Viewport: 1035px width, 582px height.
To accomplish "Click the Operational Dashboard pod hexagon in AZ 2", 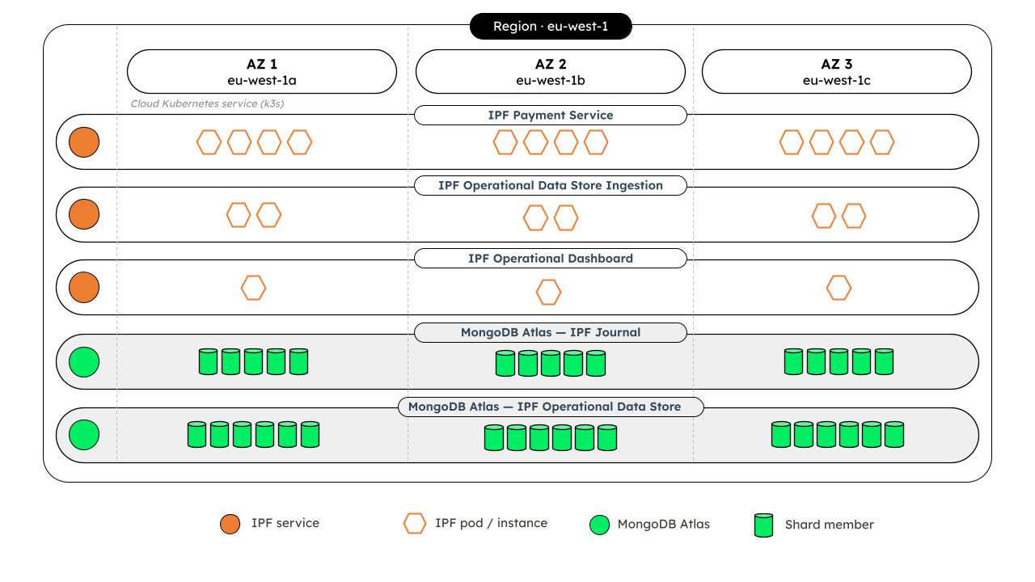I will pos(548,292).
